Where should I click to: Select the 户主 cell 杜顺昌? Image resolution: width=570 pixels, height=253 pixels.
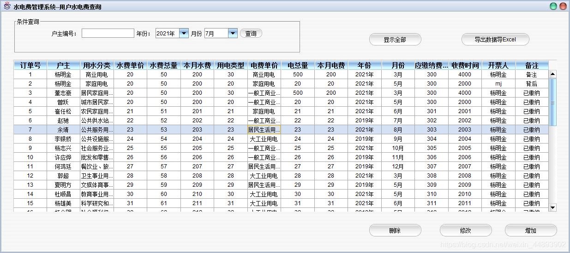[x=64, y=194]
